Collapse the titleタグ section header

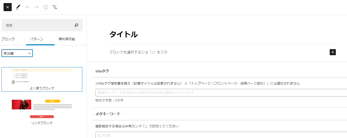point(219,71)
